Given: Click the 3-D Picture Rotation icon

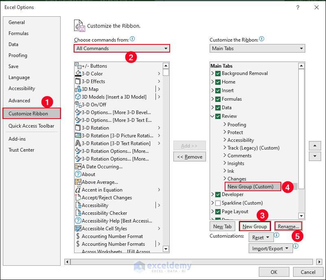Looking at the screenshot, I should pos(78,136).
